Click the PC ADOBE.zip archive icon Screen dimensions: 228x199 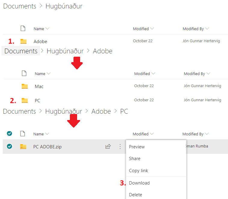tap(23, 147)
